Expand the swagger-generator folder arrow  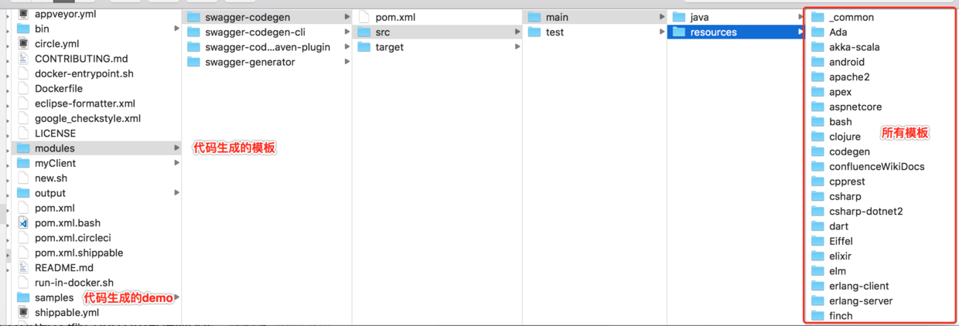point(347,62)
